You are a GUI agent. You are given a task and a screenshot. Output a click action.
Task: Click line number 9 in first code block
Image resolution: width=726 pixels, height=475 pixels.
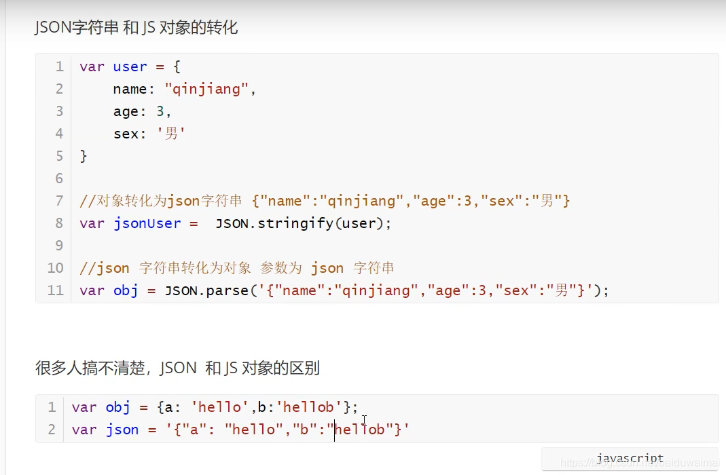click(59, 246)
